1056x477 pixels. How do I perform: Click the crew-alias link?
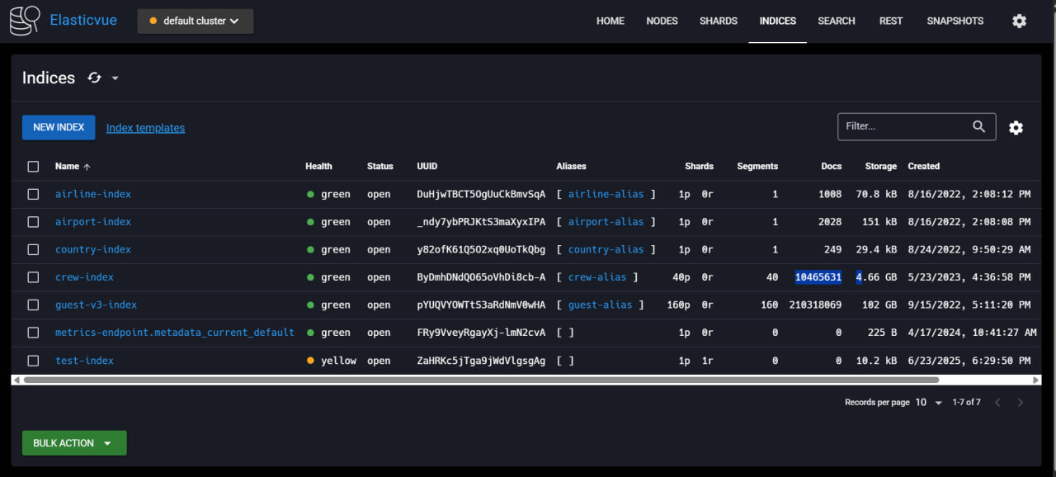coord(597,277)
